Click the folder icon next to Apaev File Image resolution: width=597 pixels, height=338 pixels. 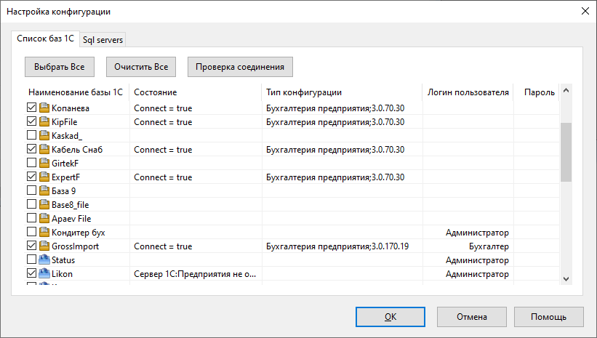(x=44, y=218)
